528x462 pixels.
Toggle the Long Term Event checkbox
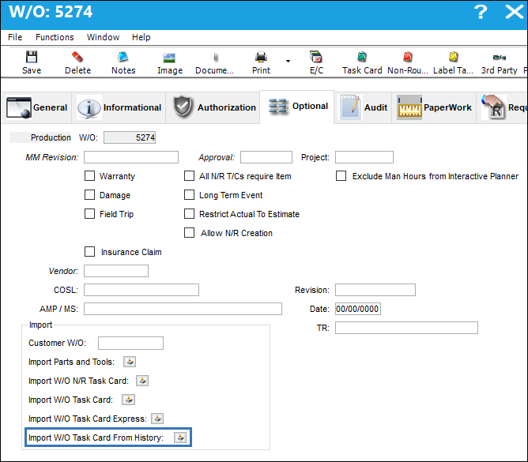[x=189, y=195]
